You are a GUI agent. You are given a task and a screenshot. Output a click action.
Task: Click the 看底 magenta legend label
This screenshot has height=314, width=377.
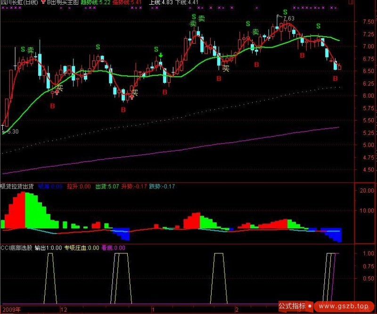coord(113,248)
